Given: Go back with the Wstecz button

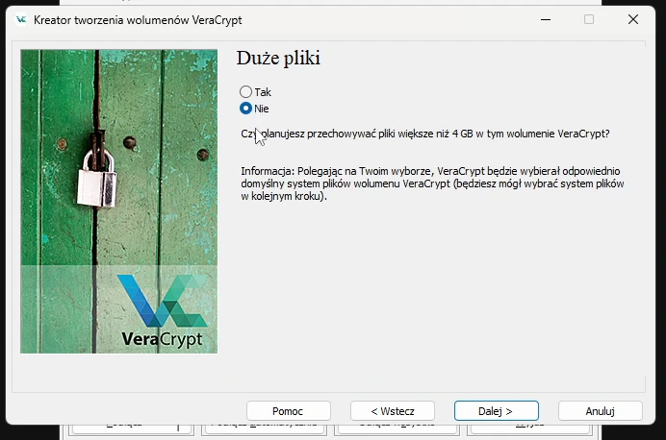Looking at the screenshot, I should point(393,411).
